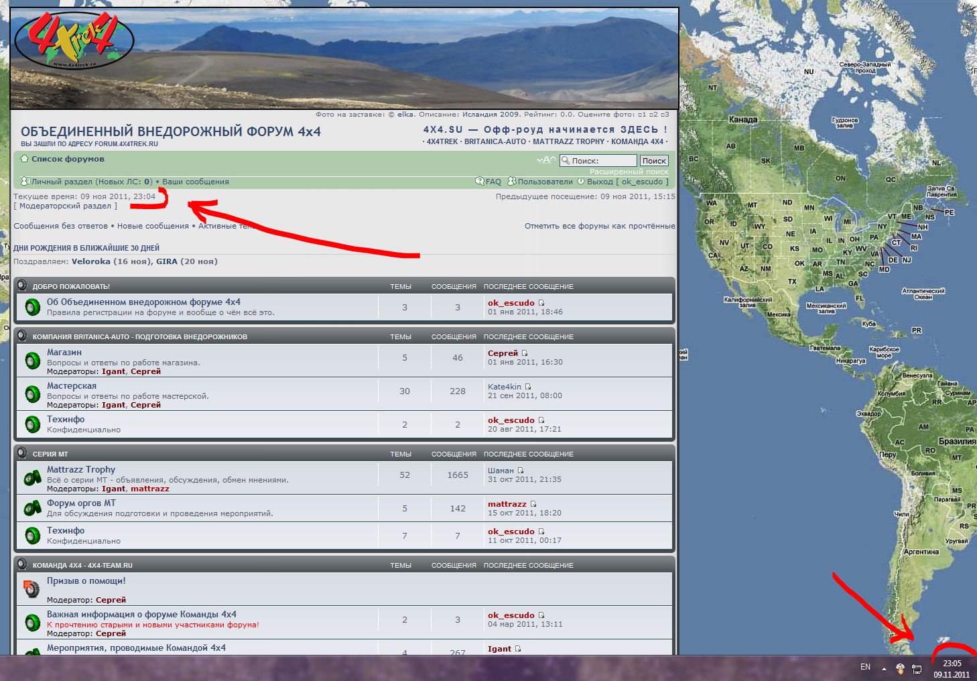
Task: Open the EN language selector in taskbar
Action: click(865, 667)
